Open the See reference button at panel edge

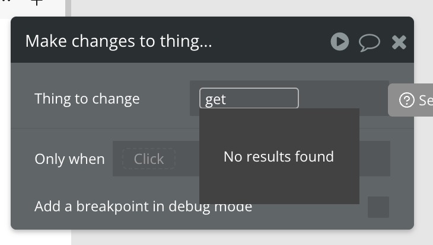tap(410, 100)
